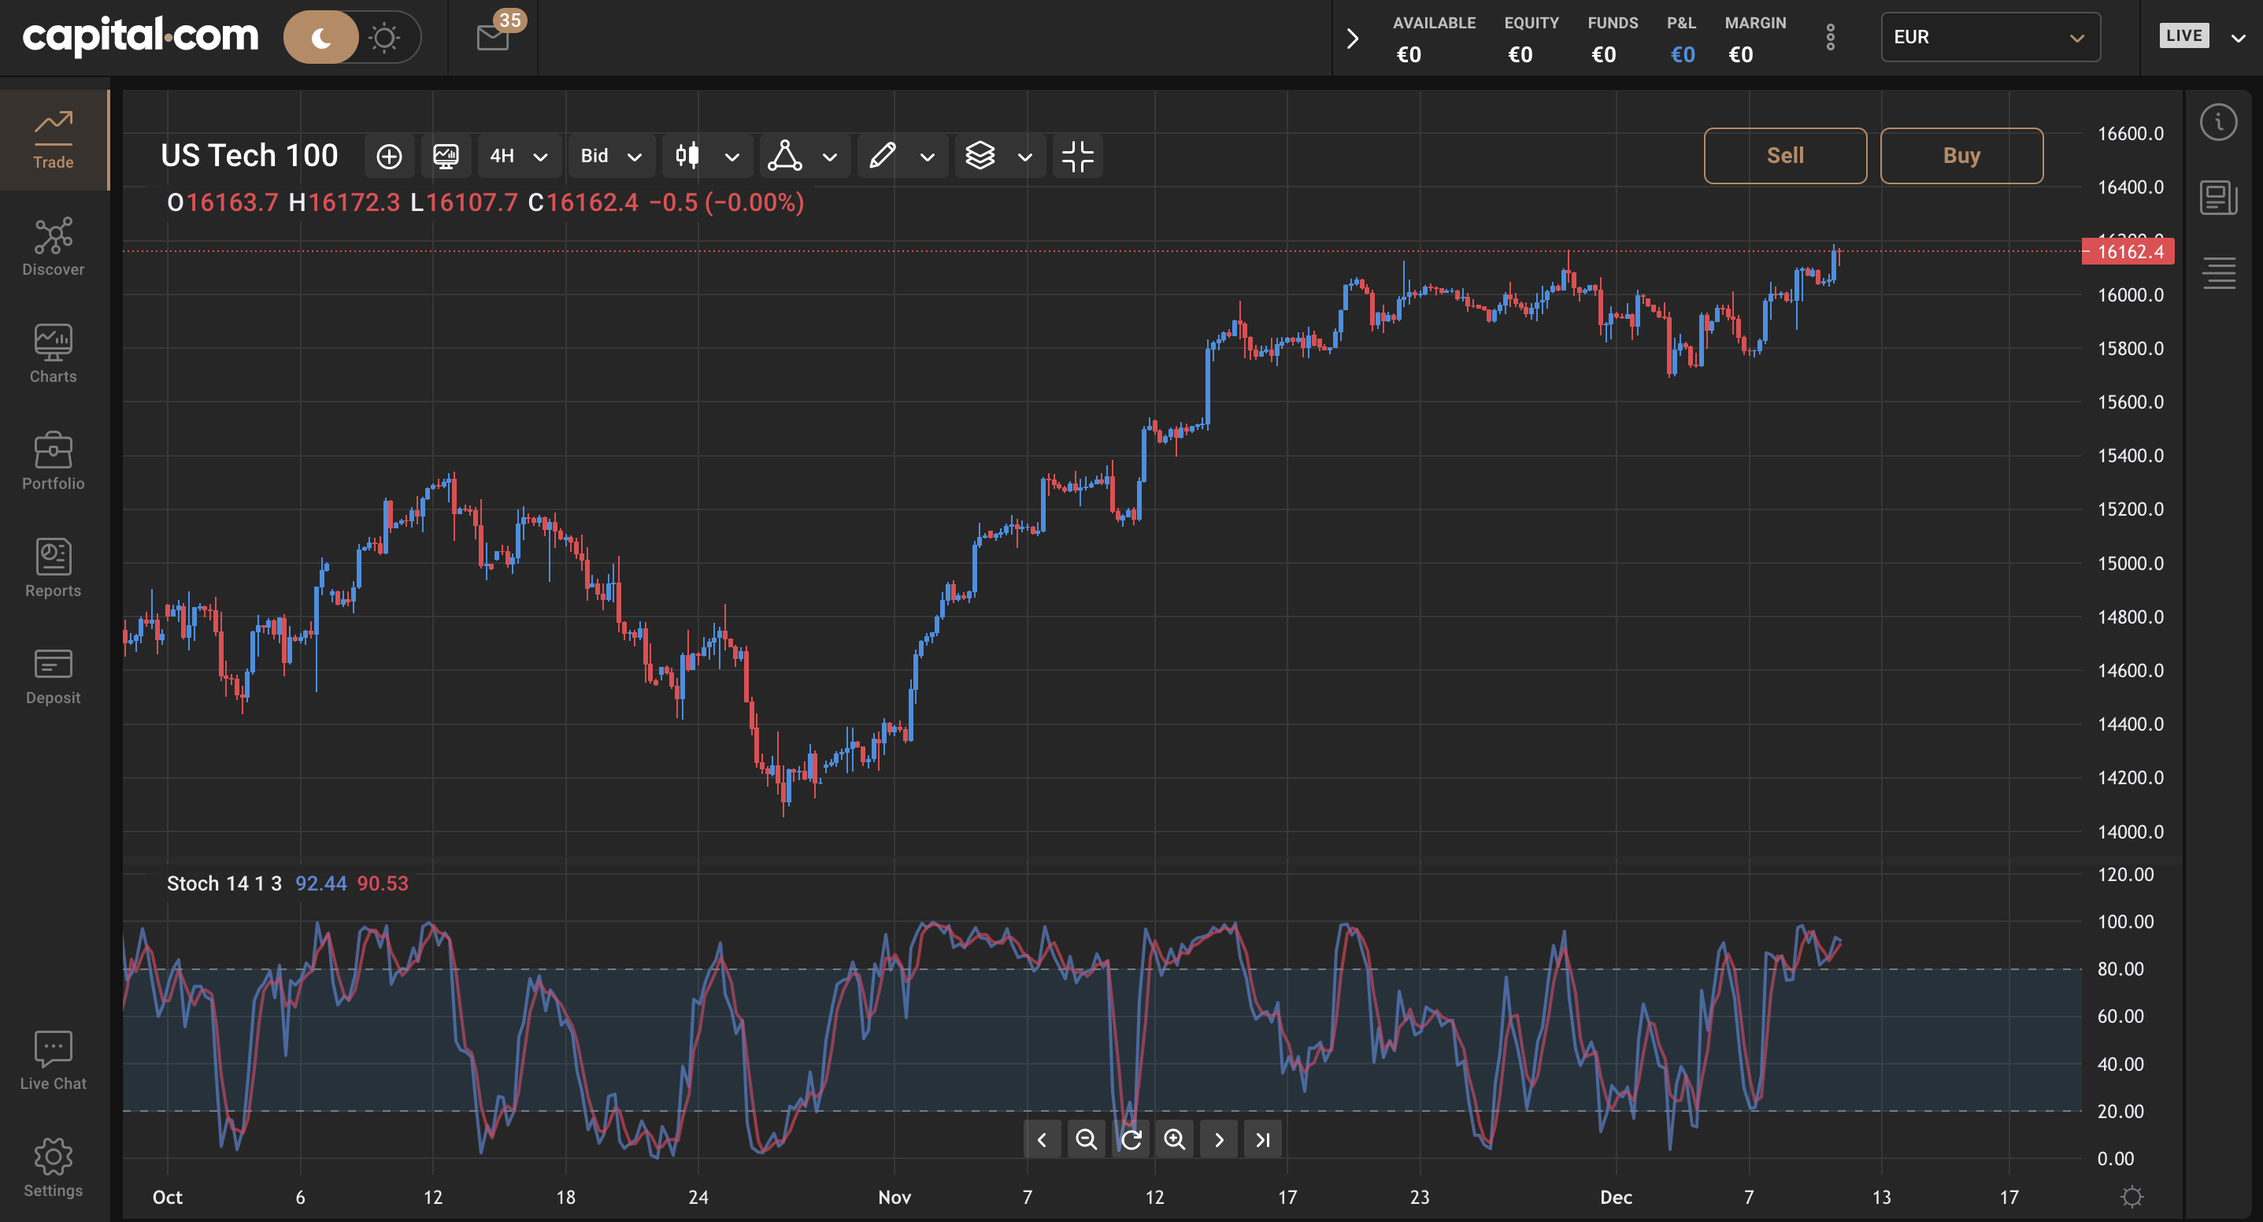Open the news panel icon
The image size is (2263, 1222).
(x=2218, y=197)
